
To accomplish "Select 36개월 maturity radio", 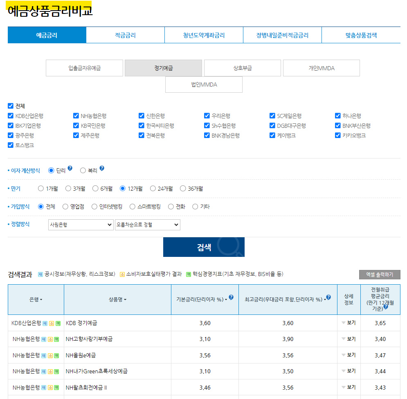I will tap(183, 188).
